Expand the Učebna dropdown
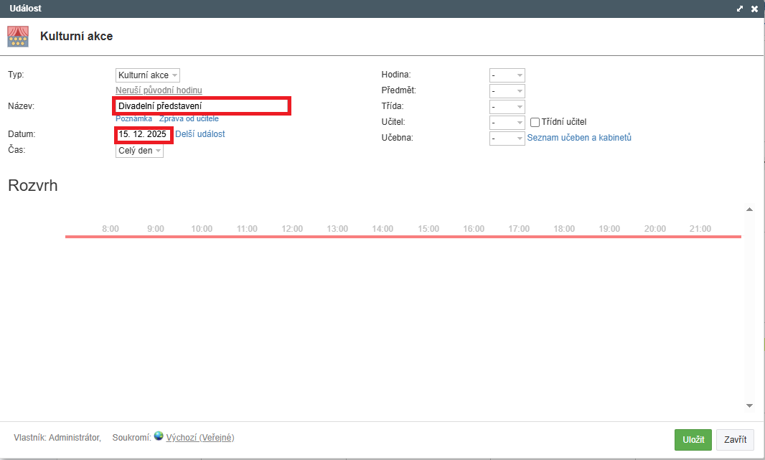The image size is (765, 460). (x=507, y=139)
